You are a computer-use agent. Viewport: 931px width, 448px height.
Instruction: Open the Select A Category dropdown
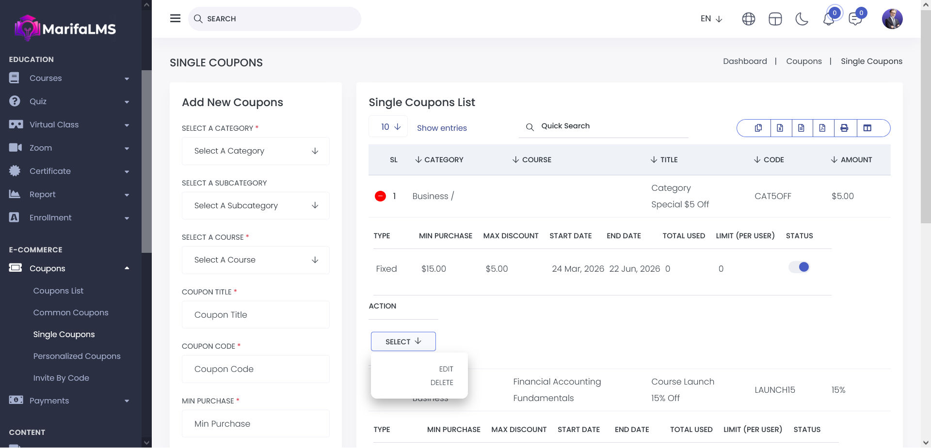click(256, 151)
